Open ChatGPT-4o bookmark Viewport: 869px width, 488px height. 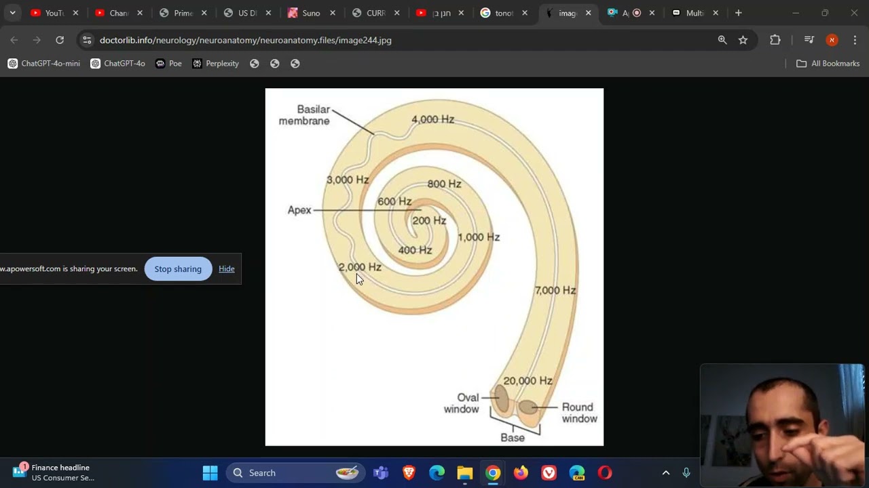tap(118, 63)
